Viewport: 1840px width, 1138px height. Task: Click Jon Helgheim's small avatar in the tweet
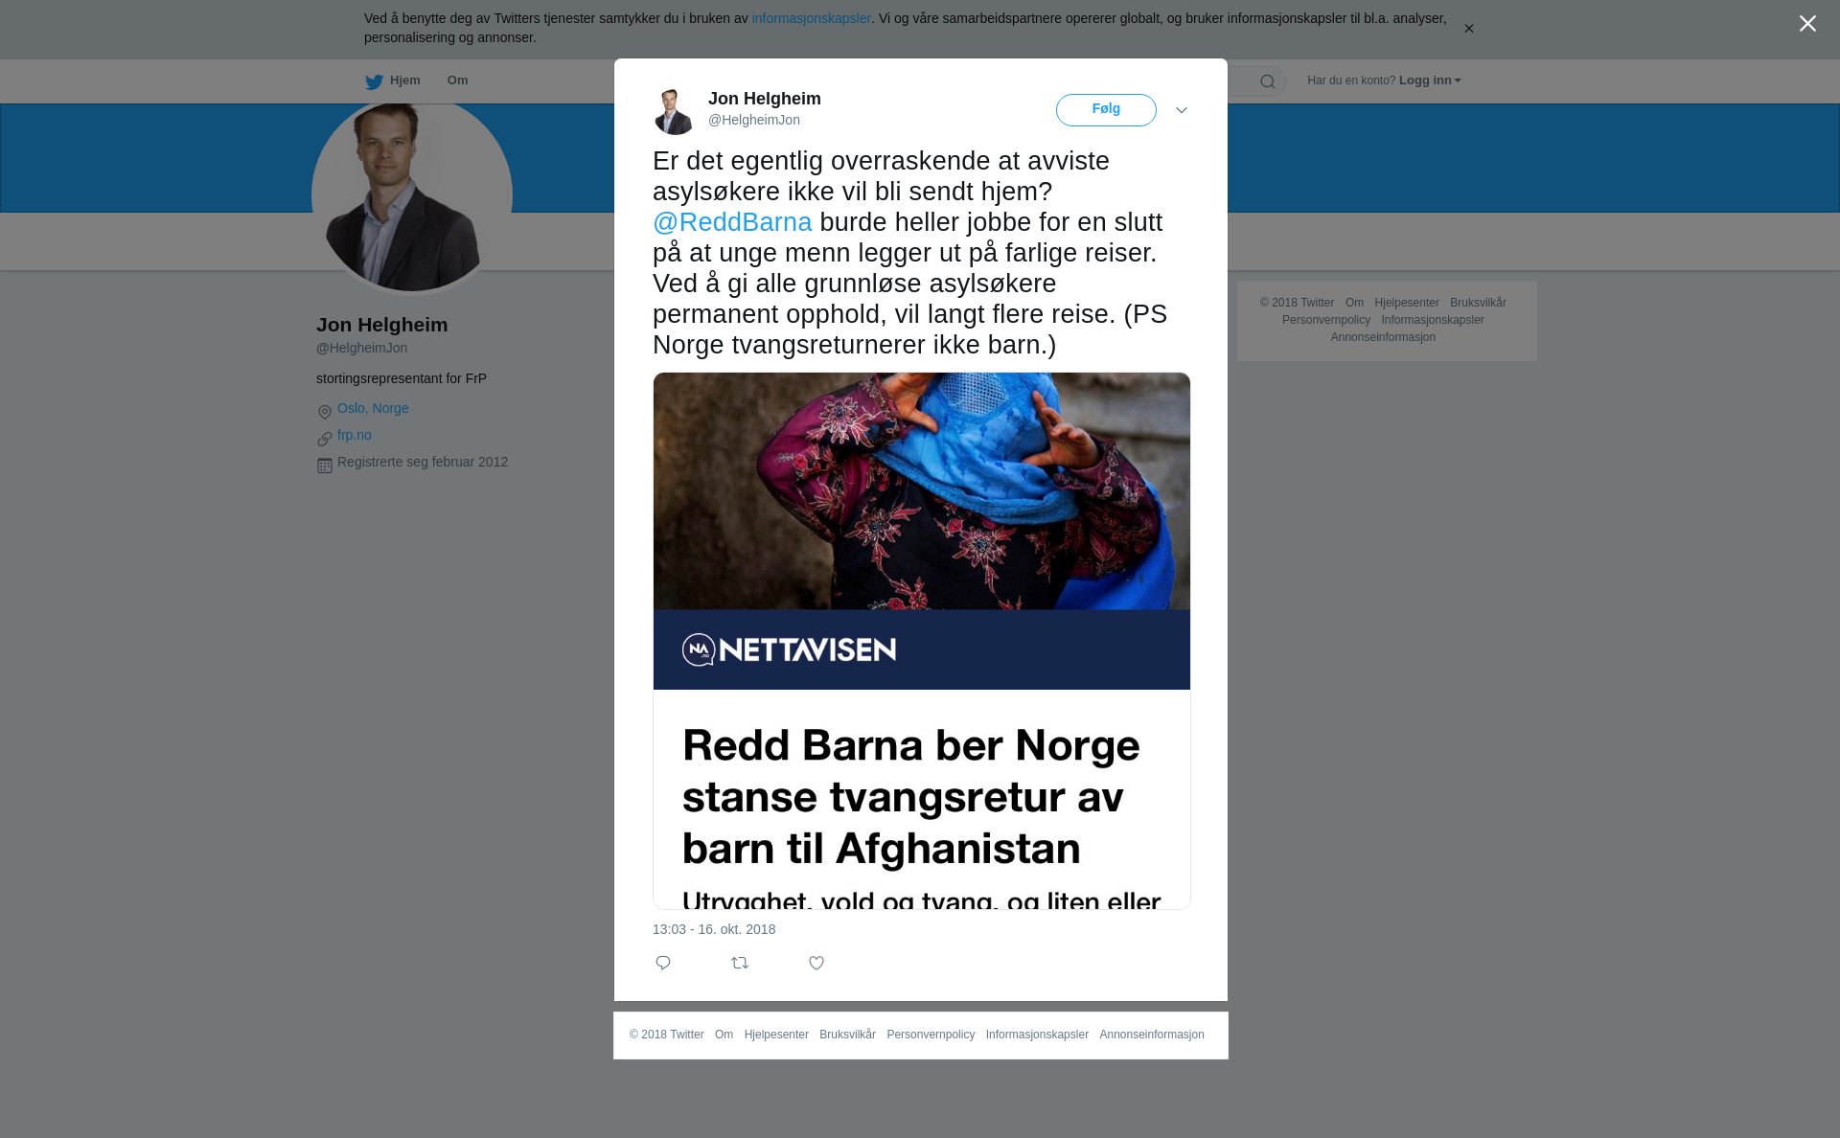coord(675,111)
